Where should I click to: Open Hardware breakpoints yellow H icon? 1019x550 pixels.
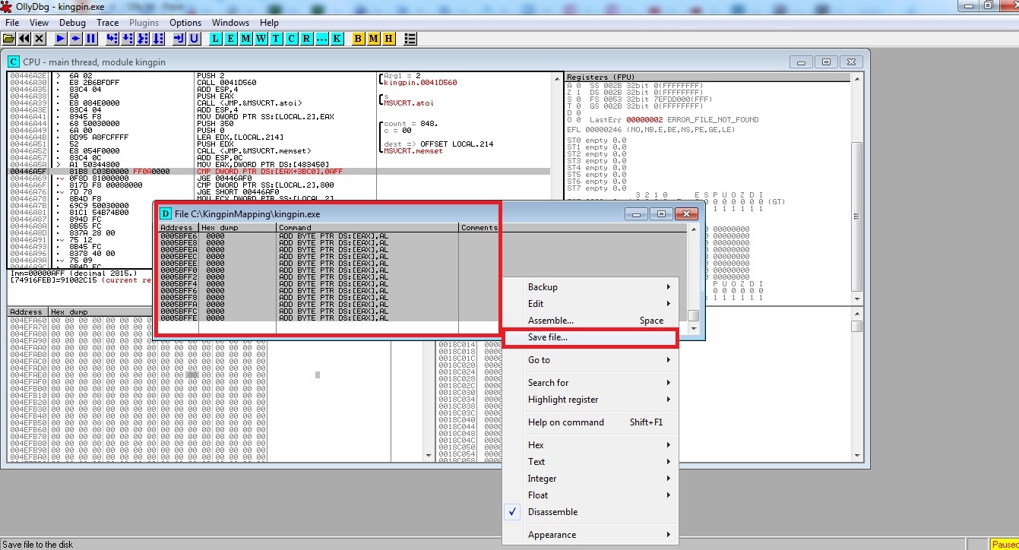coord(389,38)
